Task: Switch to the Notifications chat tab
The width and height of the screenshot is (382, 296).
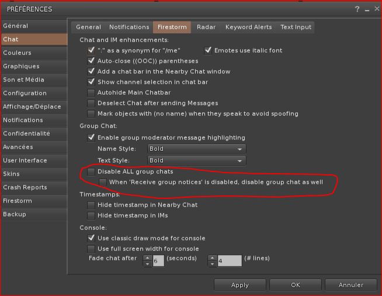Action: click(129, 27)
